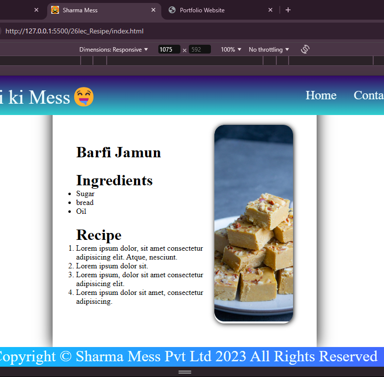Click the Portfolio Website globe icon
The width and height of the screenshot is (384, 377).
tap(172, 10)
